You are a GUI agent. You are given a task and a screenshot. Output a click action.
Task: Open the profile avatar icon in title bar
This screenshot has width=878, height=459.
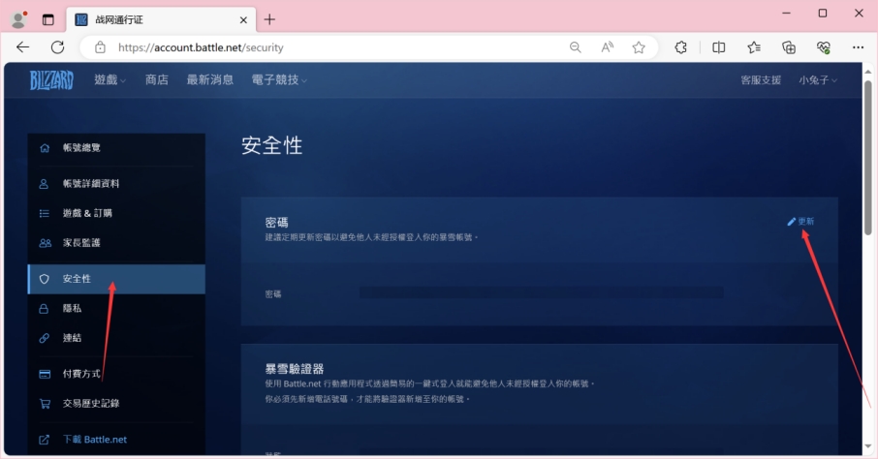pos(18,19)
